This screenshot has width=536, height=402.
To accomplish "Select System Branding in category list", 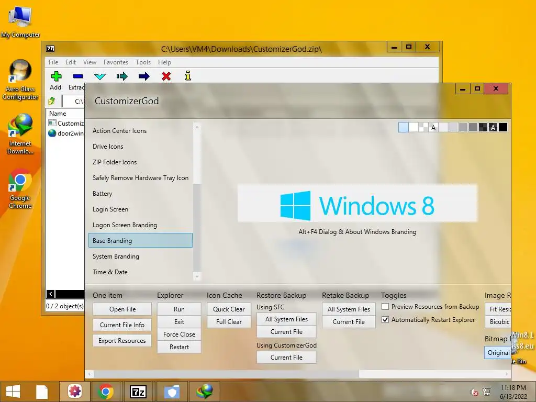I will pos(140,256).
